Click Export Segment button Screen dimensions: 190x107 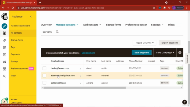(170, 43)
